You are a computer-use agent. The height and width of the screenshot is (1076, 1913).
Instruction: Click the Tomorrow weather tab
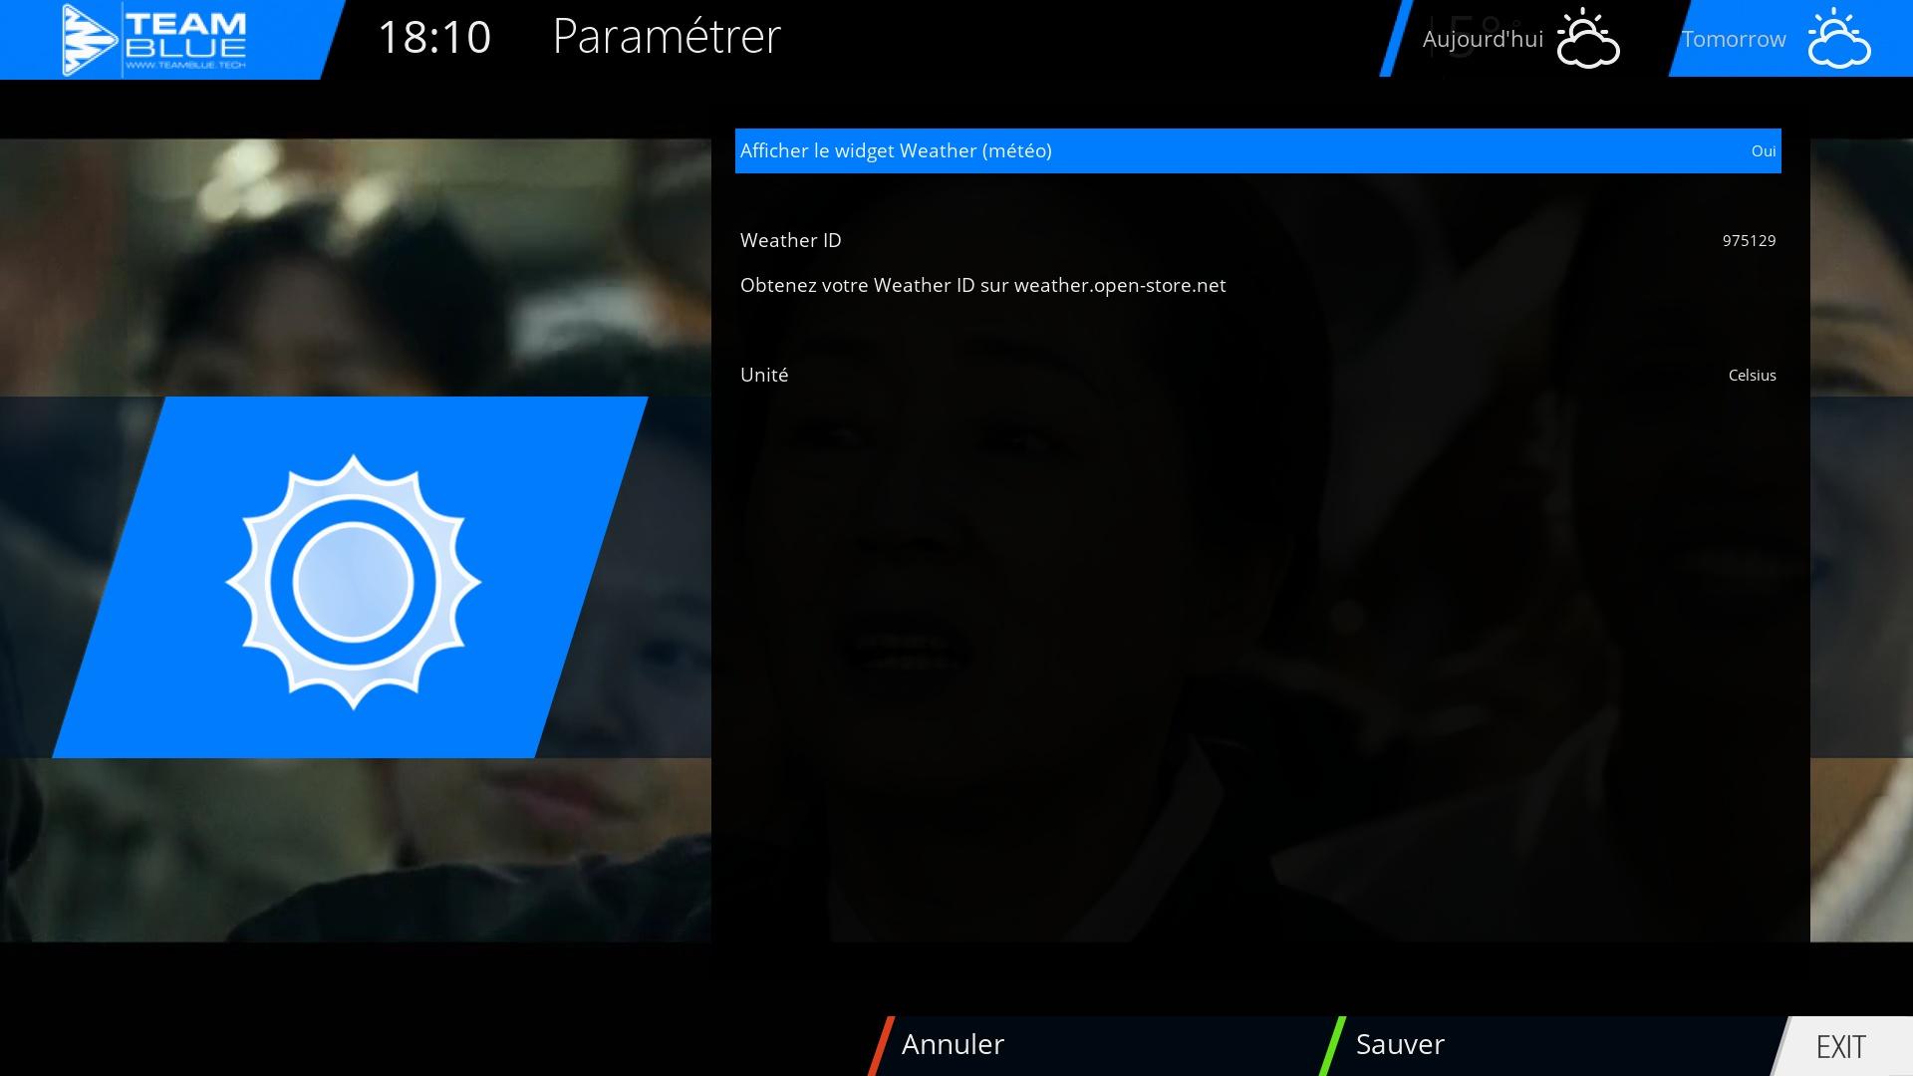1734,40
